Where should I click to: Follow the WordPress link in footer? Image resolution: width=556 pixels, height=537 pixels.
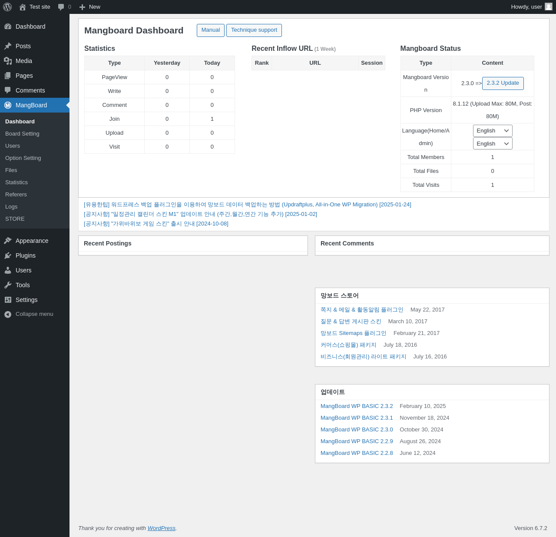coord(162,528)
